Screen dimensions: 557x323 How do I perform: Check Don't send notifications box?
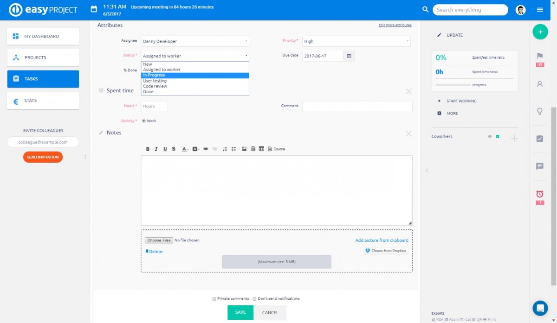(254, 299)
